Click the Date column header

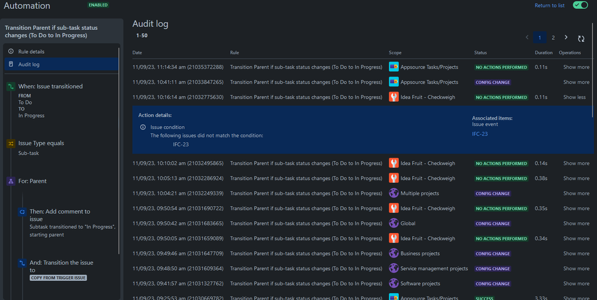(x=137, y=53)
